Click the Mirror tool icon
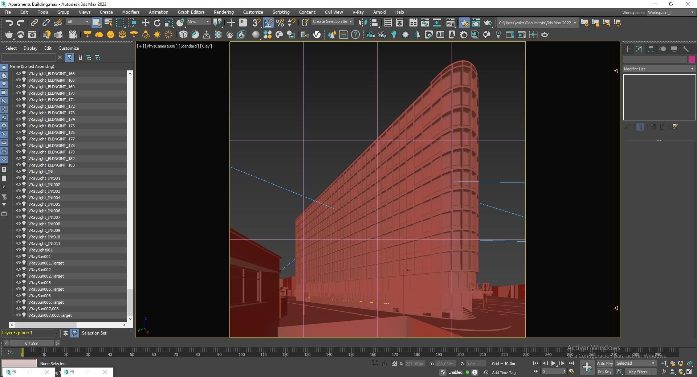Screen dimensions: 697x377 pyautogui.click(x=362, y=22)
